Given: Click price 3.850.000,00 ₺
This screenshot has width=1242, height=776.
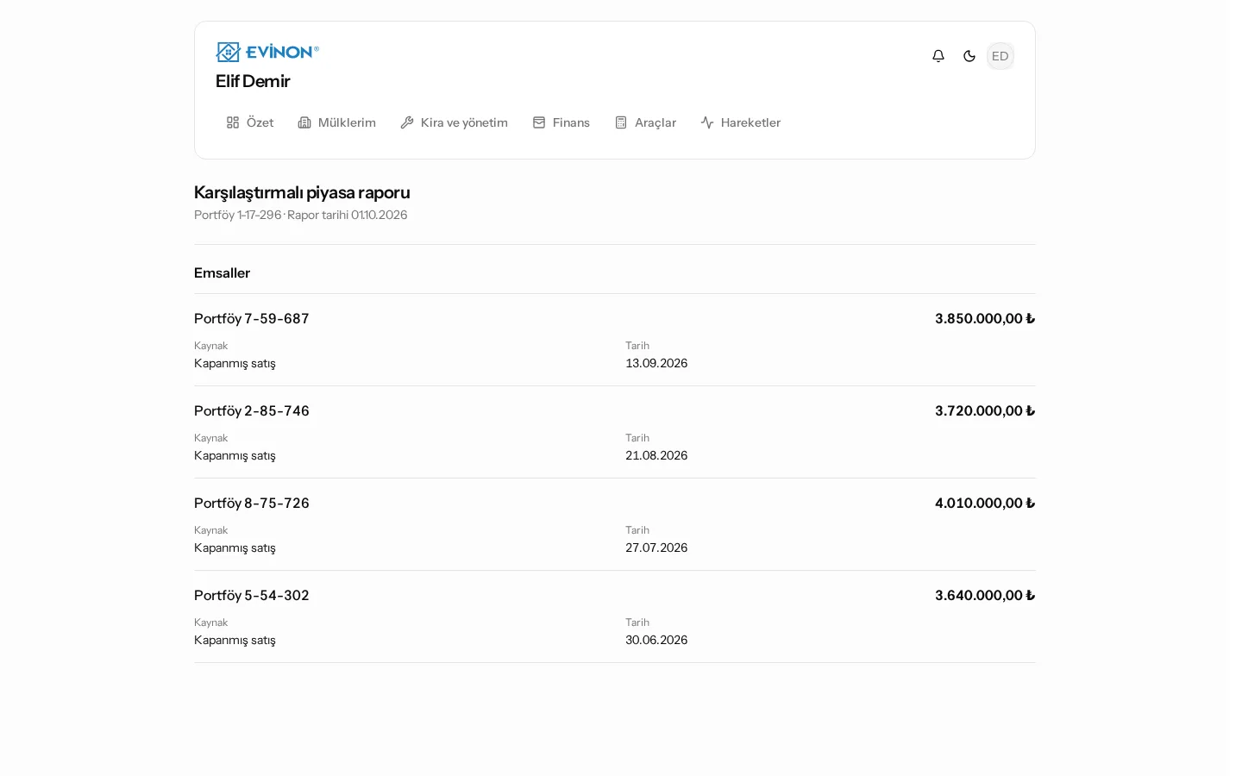Looking at the screenshot, I should [x=985, y=319].
